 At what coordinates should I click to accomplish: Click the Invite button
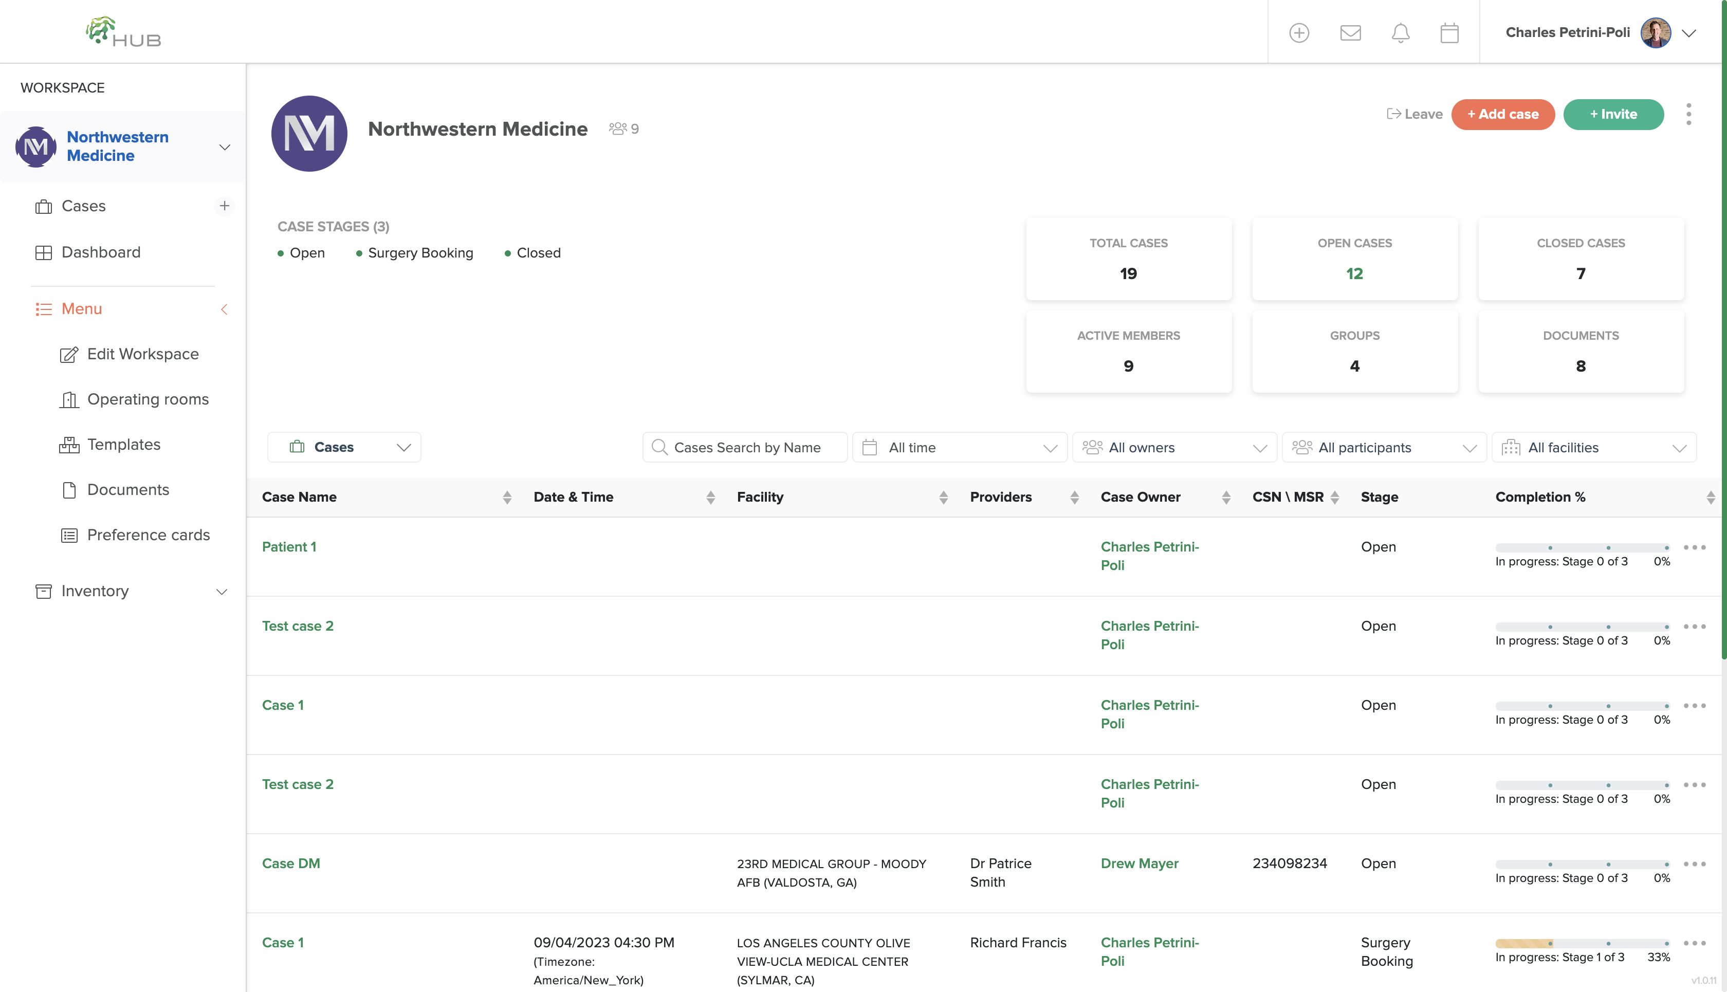tap(1613, 114)
